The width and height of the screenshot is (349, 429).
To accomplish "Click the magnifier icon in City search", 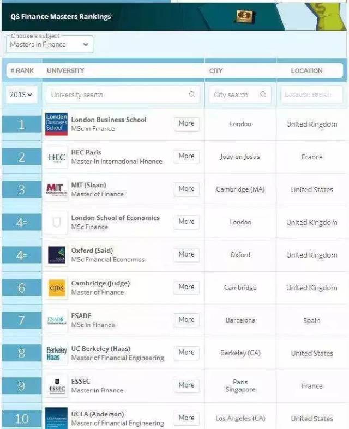I will [x=263, y=94].
